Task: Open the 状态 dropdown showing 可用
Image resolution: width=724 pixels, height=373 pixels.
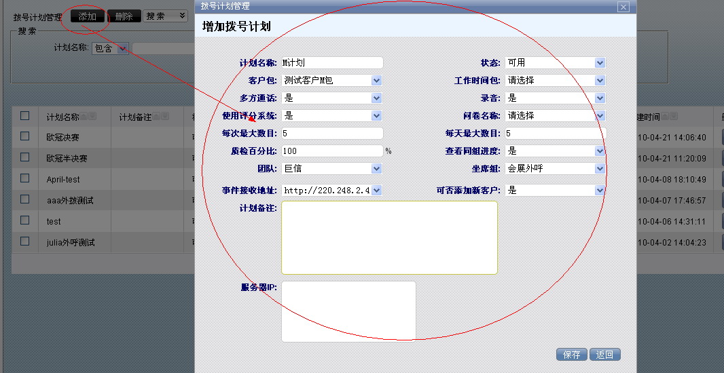Action: pos(600,62)
